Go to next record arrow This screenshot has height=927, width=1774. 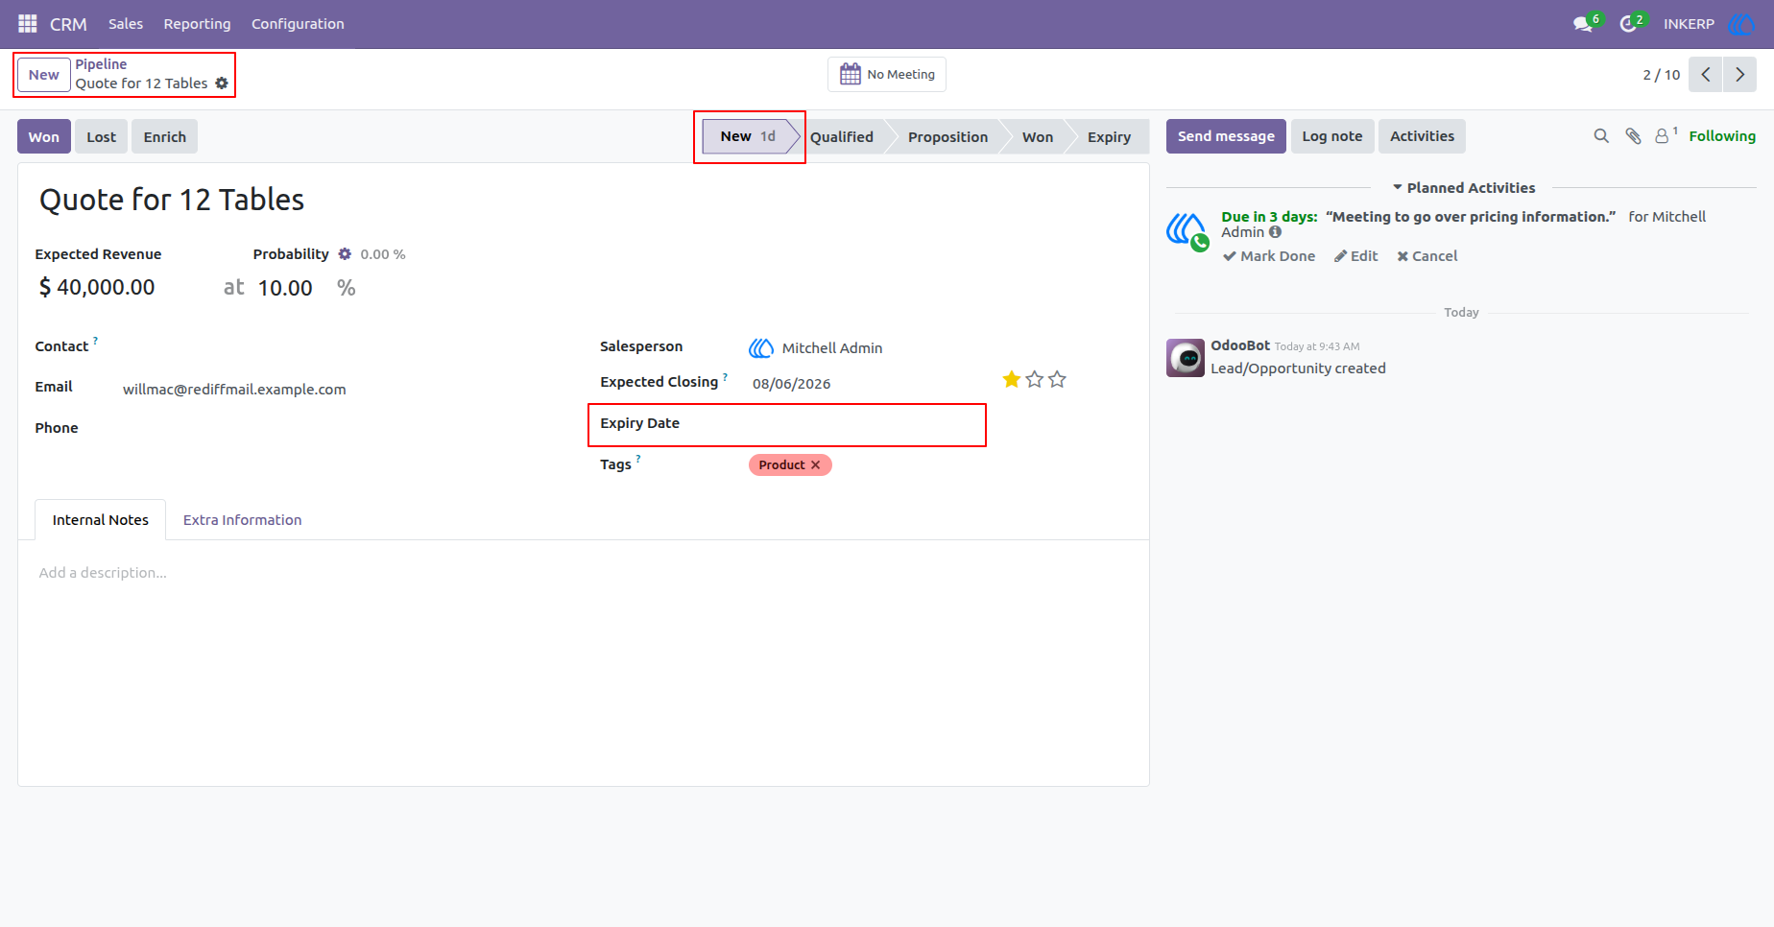tap(1739, 74)
